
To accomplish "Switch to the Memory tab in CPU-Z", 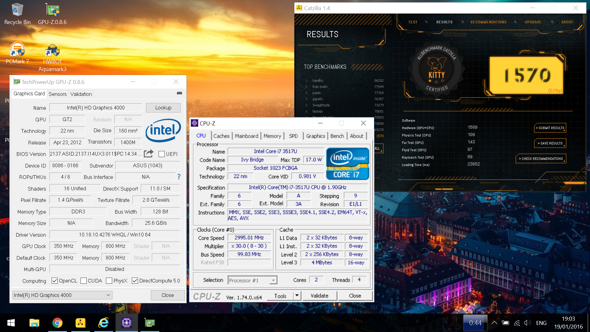I will (x=272, y=136).
